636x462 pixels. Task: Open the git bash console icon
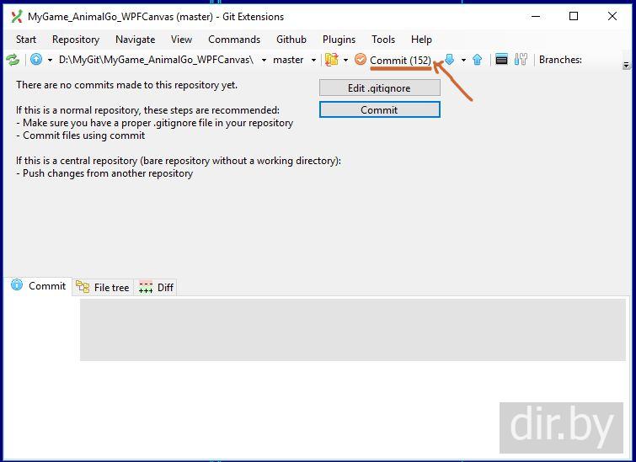point(501,60)
